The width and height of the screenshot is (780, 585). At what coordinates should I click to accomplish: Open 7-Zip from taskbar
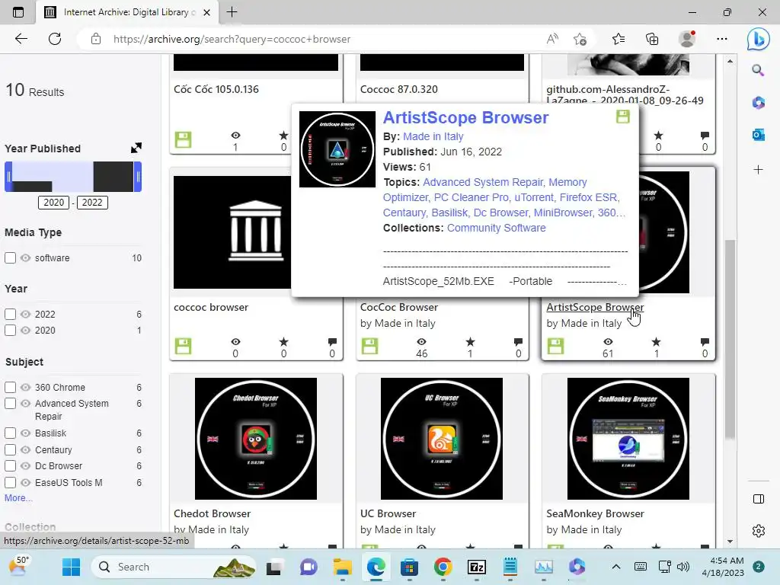coord(477,567)
